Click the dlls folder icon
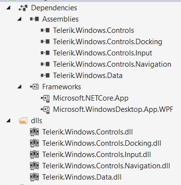Image resolution: width=181 pixels, height=185 pixels. [23, 121]
